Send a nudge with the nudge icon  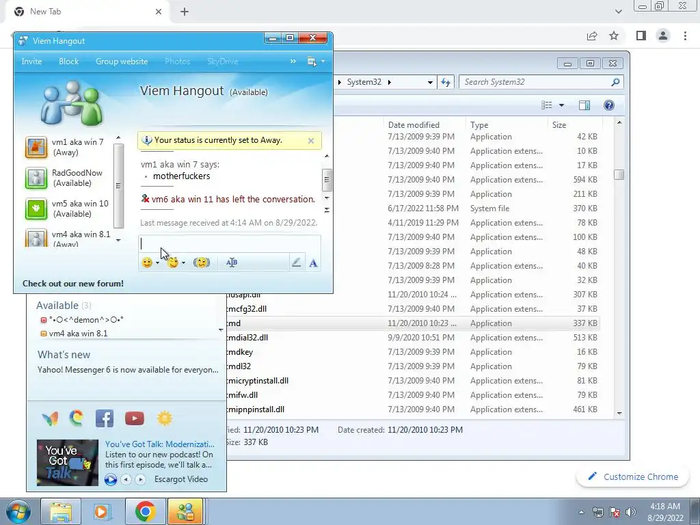tap(202, 262)
